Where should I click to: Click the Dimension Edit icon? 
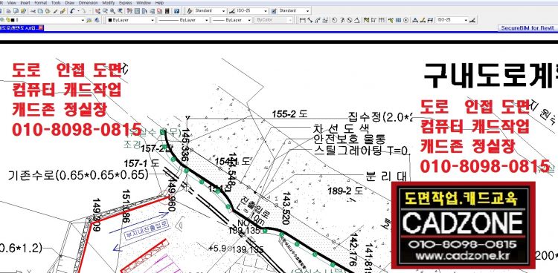[415, 20]
